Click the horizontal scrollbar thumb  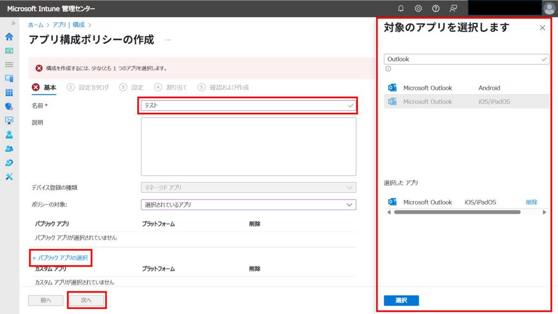pyautogui.click(x=457, y=212)
